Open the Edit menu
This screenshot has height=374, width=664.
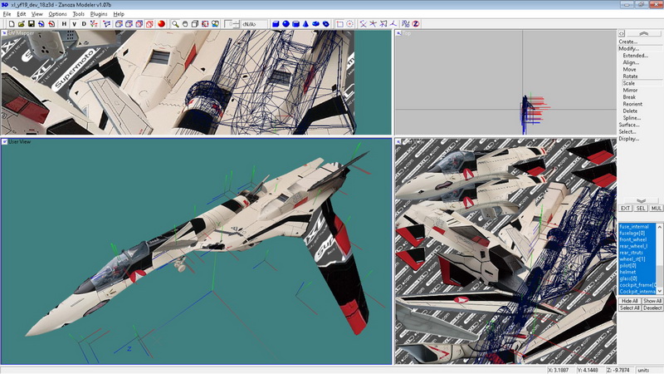click(x=22, y=14)
